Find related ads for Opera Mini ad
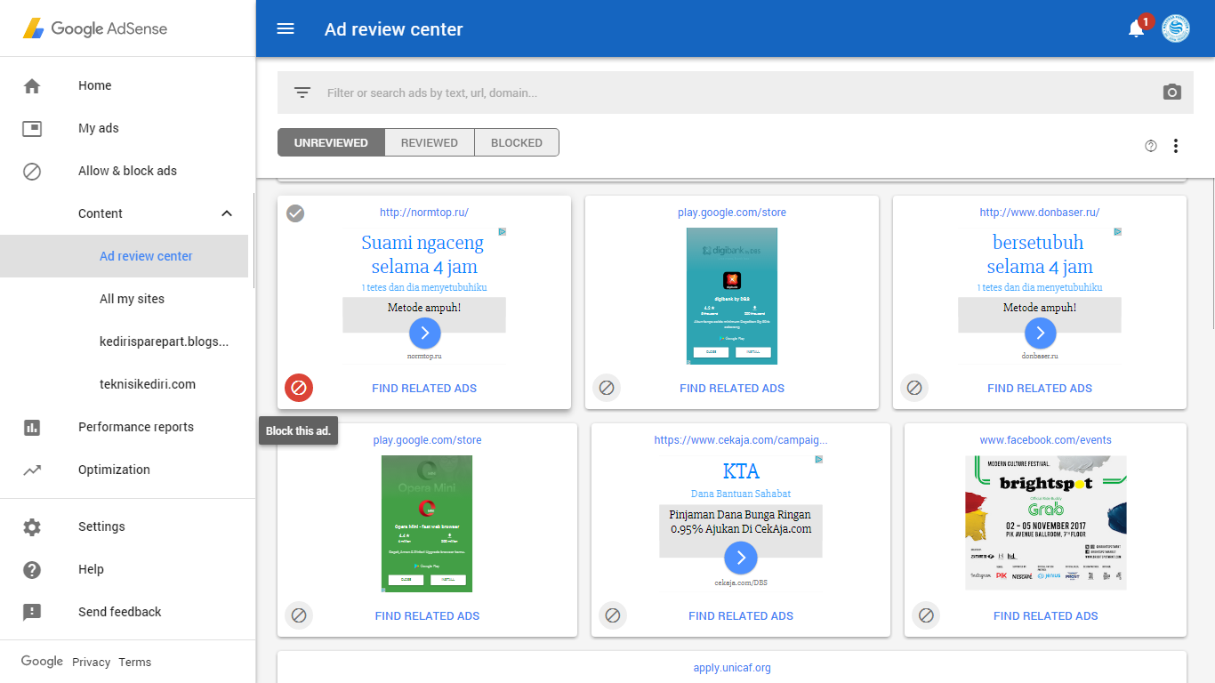The image size is (1215, 683). tap(427, 615)
